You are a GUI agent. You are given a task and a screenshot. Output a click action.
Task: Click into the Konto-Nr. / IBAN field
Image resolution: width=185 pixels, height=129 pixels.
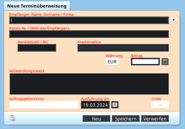coord(89,34)
